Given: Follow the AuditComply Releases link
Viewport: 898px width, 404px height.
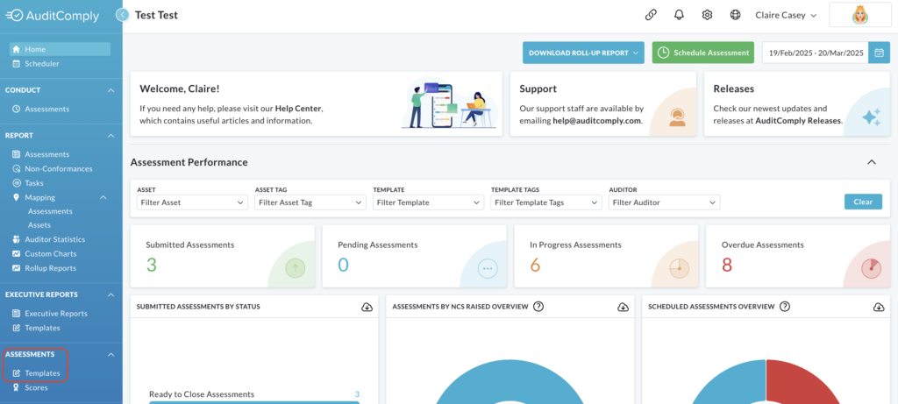Looking at the screenshot, I should click(798, 121).
